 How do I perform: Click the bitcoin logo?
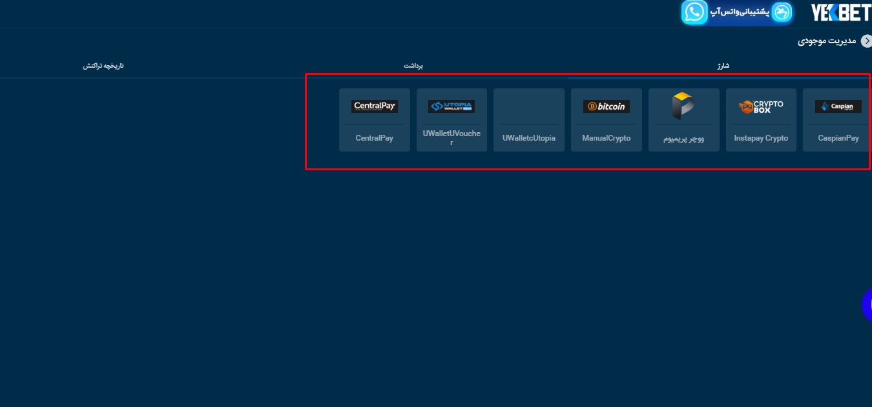click(607, 106)
